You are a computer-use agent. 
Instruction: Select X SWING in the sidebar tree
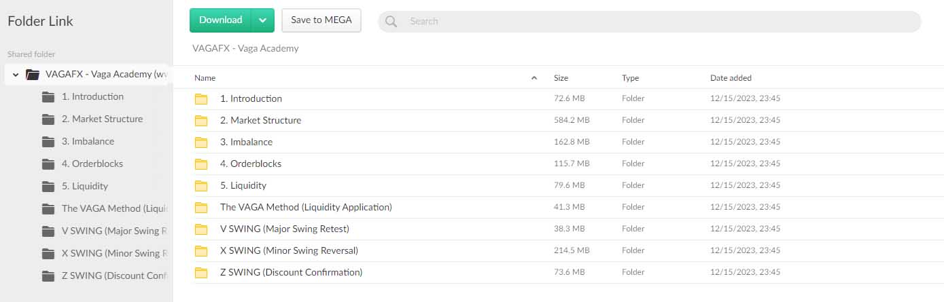click(x=115, y=253)
